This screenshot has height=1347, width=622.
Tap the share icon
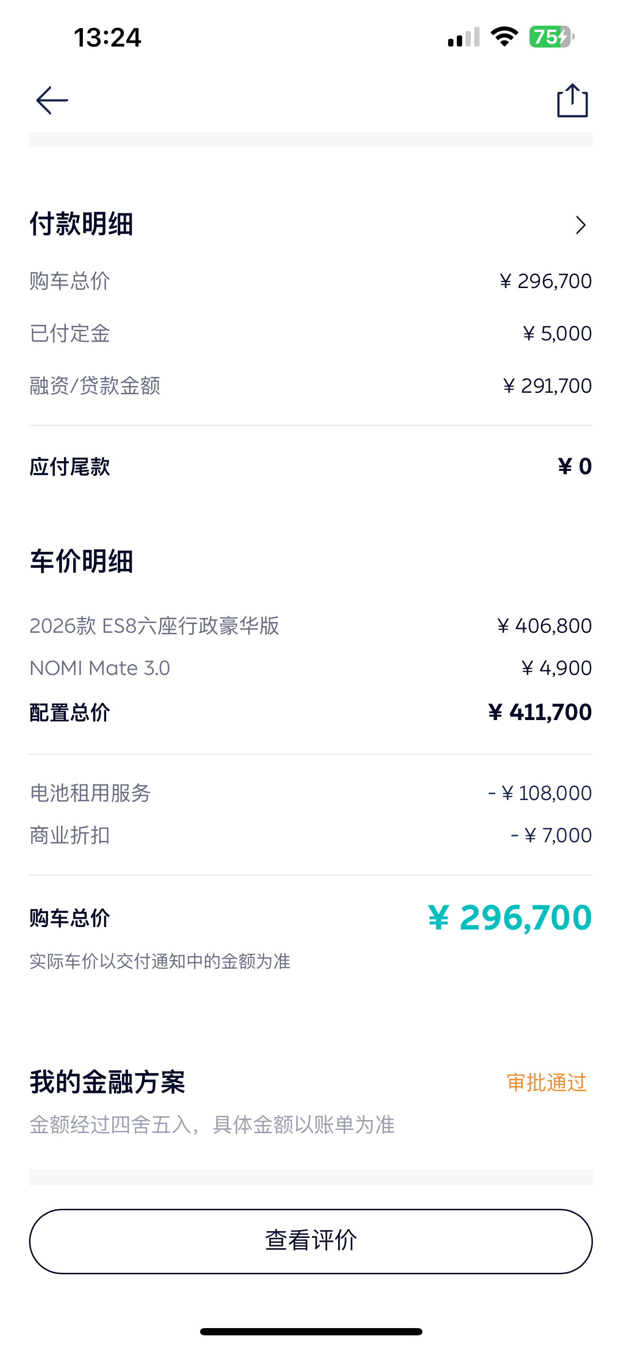pyautogui.click(x=573, y=100)
